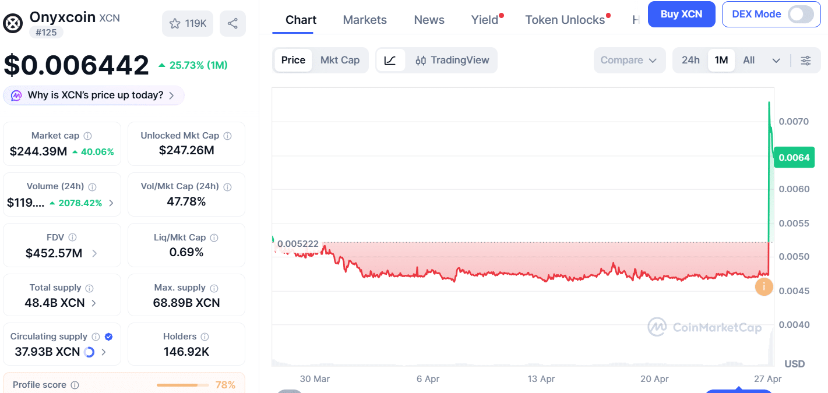The image size is (828, 393).
Task: Switch to TradingView candlestick chart
Action: pos(452,60)
